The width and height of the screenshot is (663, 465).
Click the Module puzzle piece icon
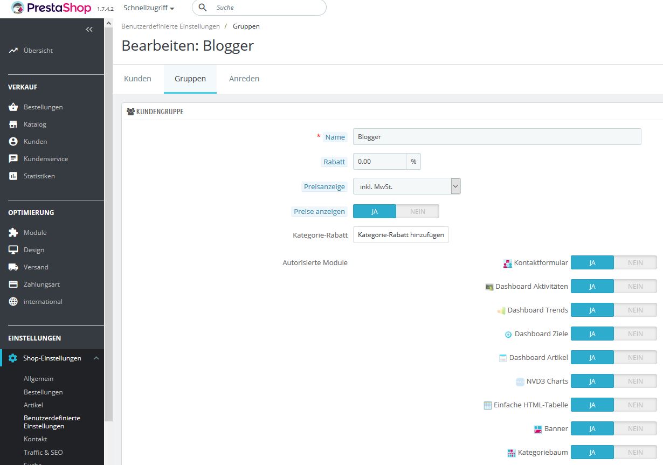coord(13,233)
